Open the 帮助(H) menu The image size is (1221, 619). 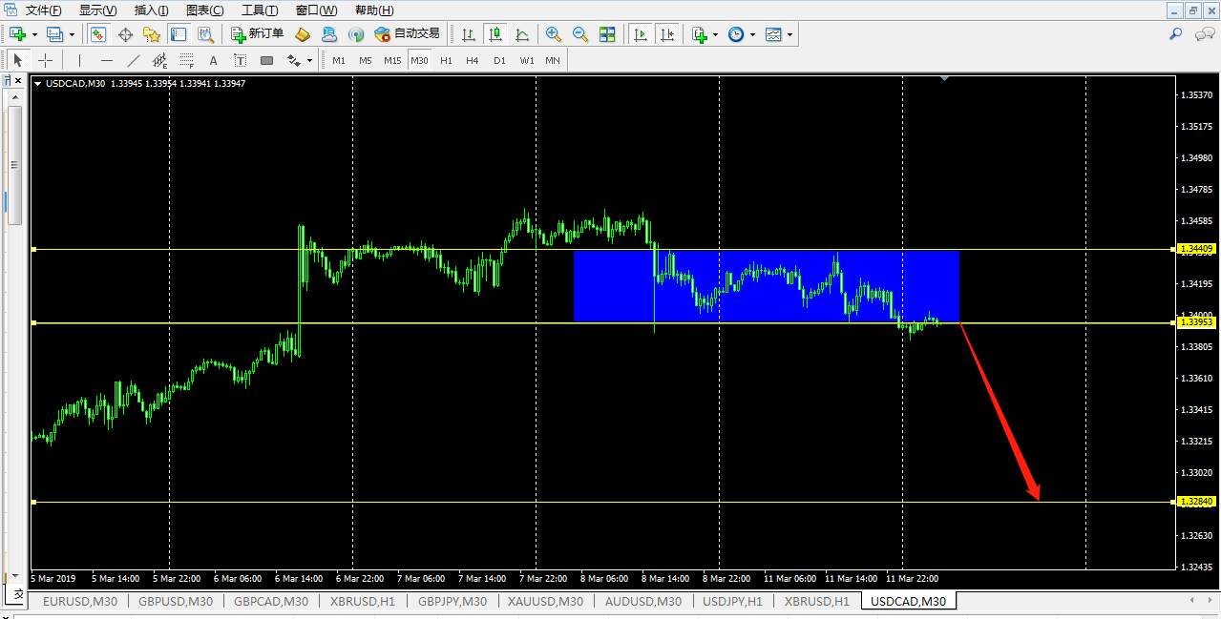coord(374,10)
